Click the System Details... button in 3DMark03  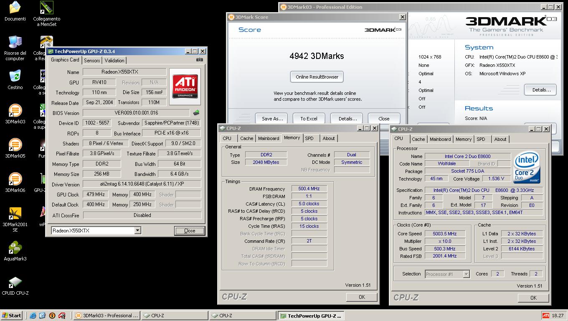click(541, 90)
